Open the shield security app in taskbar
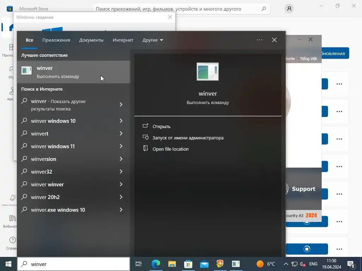The width and height of the screenshot is (362, 271). tap(220, 264)
